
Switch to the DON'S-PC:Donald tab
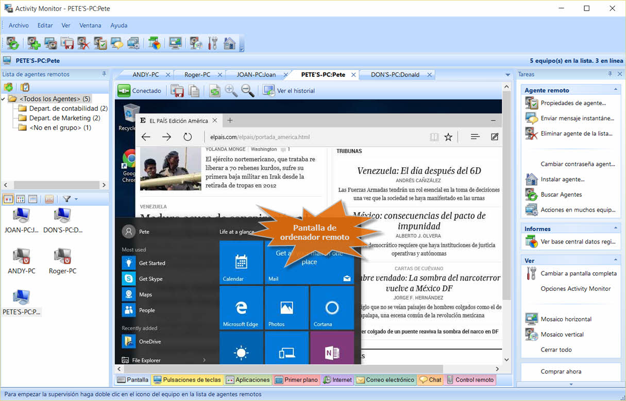tap(395, 75)
